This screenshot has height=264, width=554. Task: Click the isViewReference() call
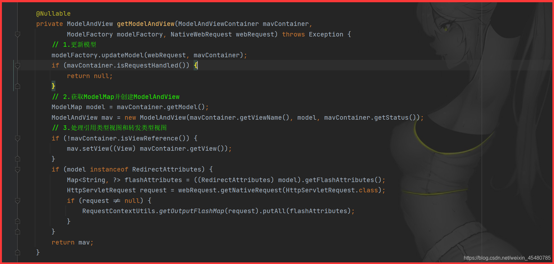click(x=155, y=138)
